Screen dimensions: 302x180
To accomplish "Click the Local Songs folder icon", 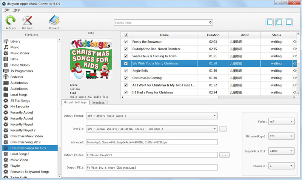I will pos(6,95).
